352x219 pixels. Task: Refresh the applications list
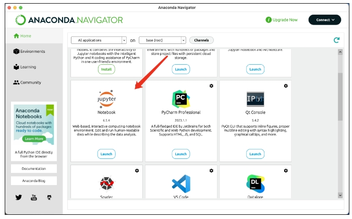pos(336,40)
